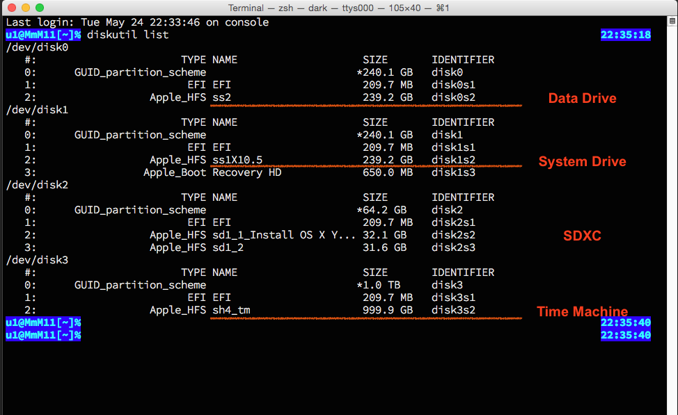Click the vertical scrollbar track of Terminal
Viewport: 678px width, 415px height.
pos(672,220)
